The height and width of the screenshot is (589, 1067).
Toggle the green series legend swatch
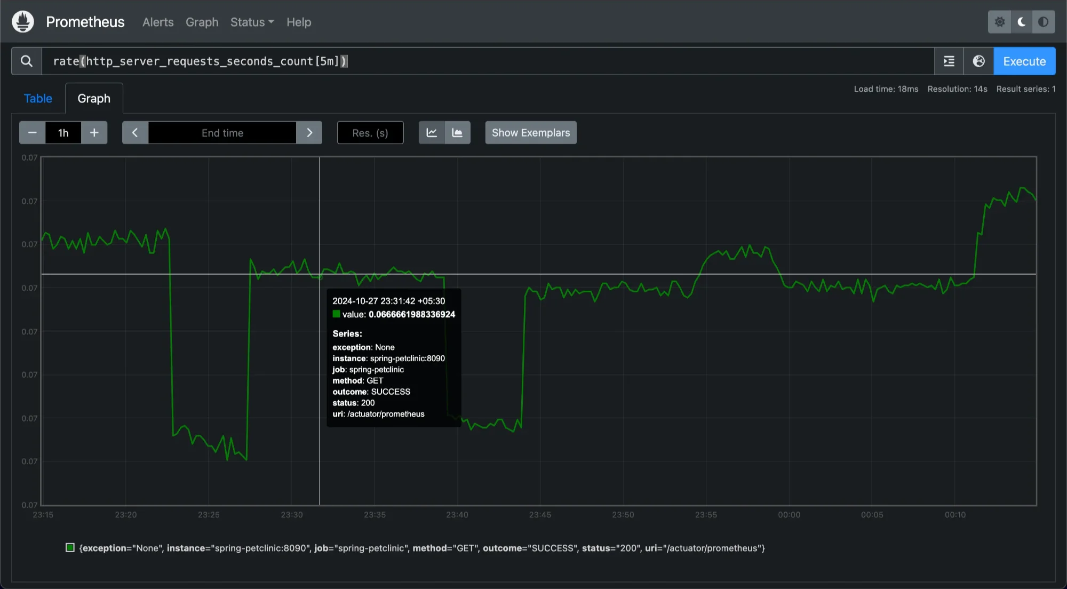[70, 548]
